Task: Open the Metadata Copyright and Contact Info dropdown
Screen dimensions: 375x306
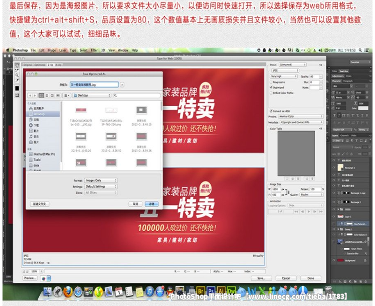Action: (x=302, y=122)
